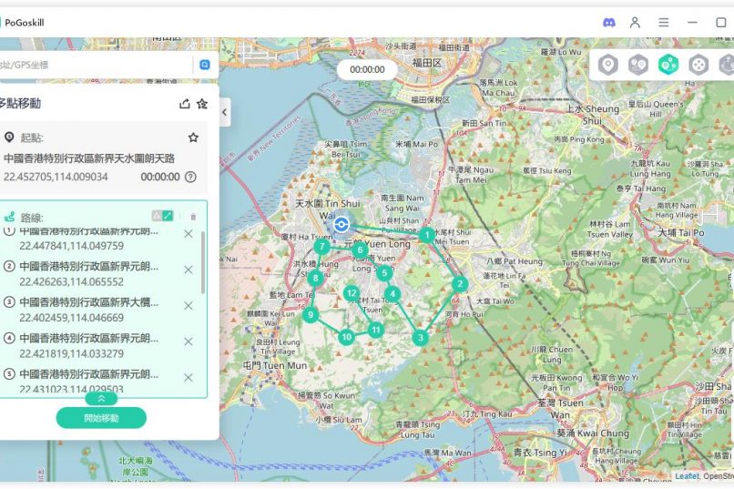Delete all route points with trash icon
Image resolution: width=734 pixels, height=489 pixels.
pyautogui.click(x=193, y=217)
